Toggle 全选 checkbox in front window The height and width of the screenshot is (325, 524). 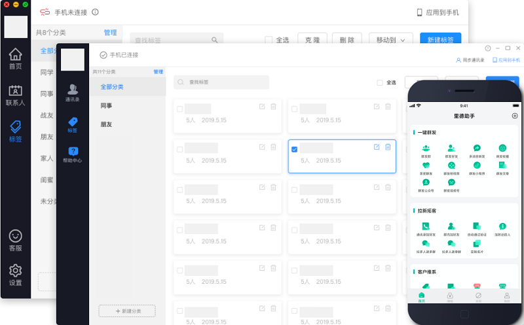pyautogui.click(x=380, y=82)
